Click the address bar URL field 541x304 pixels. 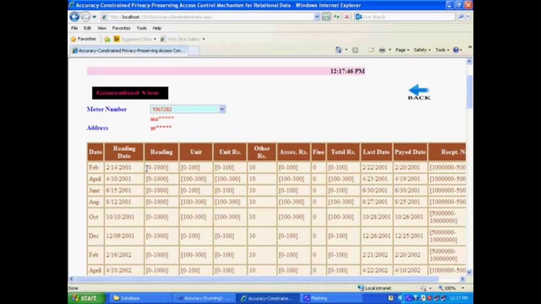pyautogui.click(x=210, y=17)
